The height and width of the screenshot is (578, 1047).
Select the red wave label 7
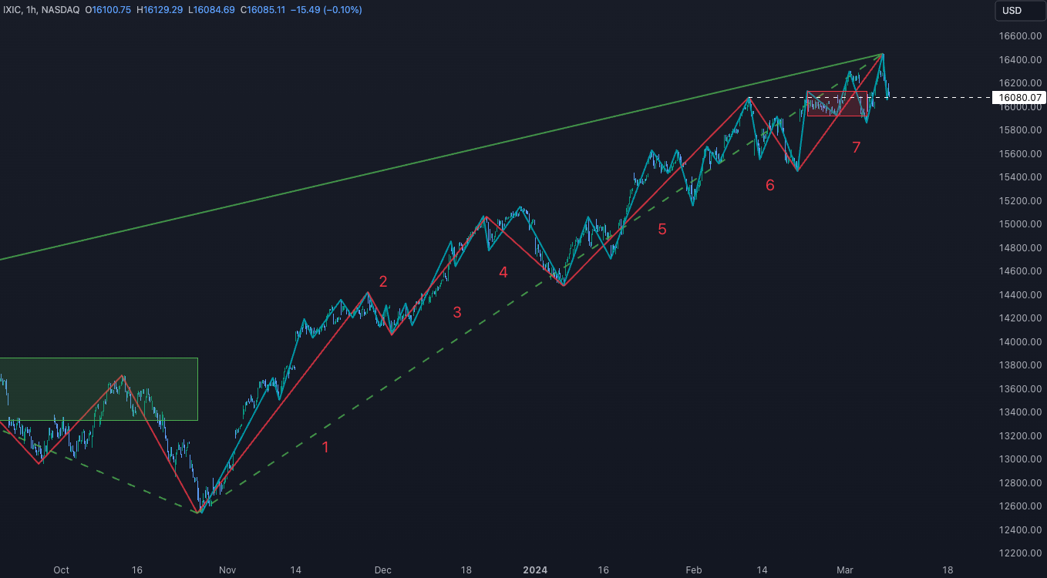pyautogui.click(x=856, y=148)
